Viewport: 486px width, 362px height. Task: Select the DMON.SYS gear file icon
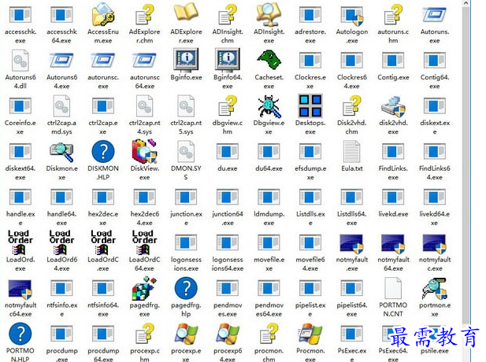point(186,151)
